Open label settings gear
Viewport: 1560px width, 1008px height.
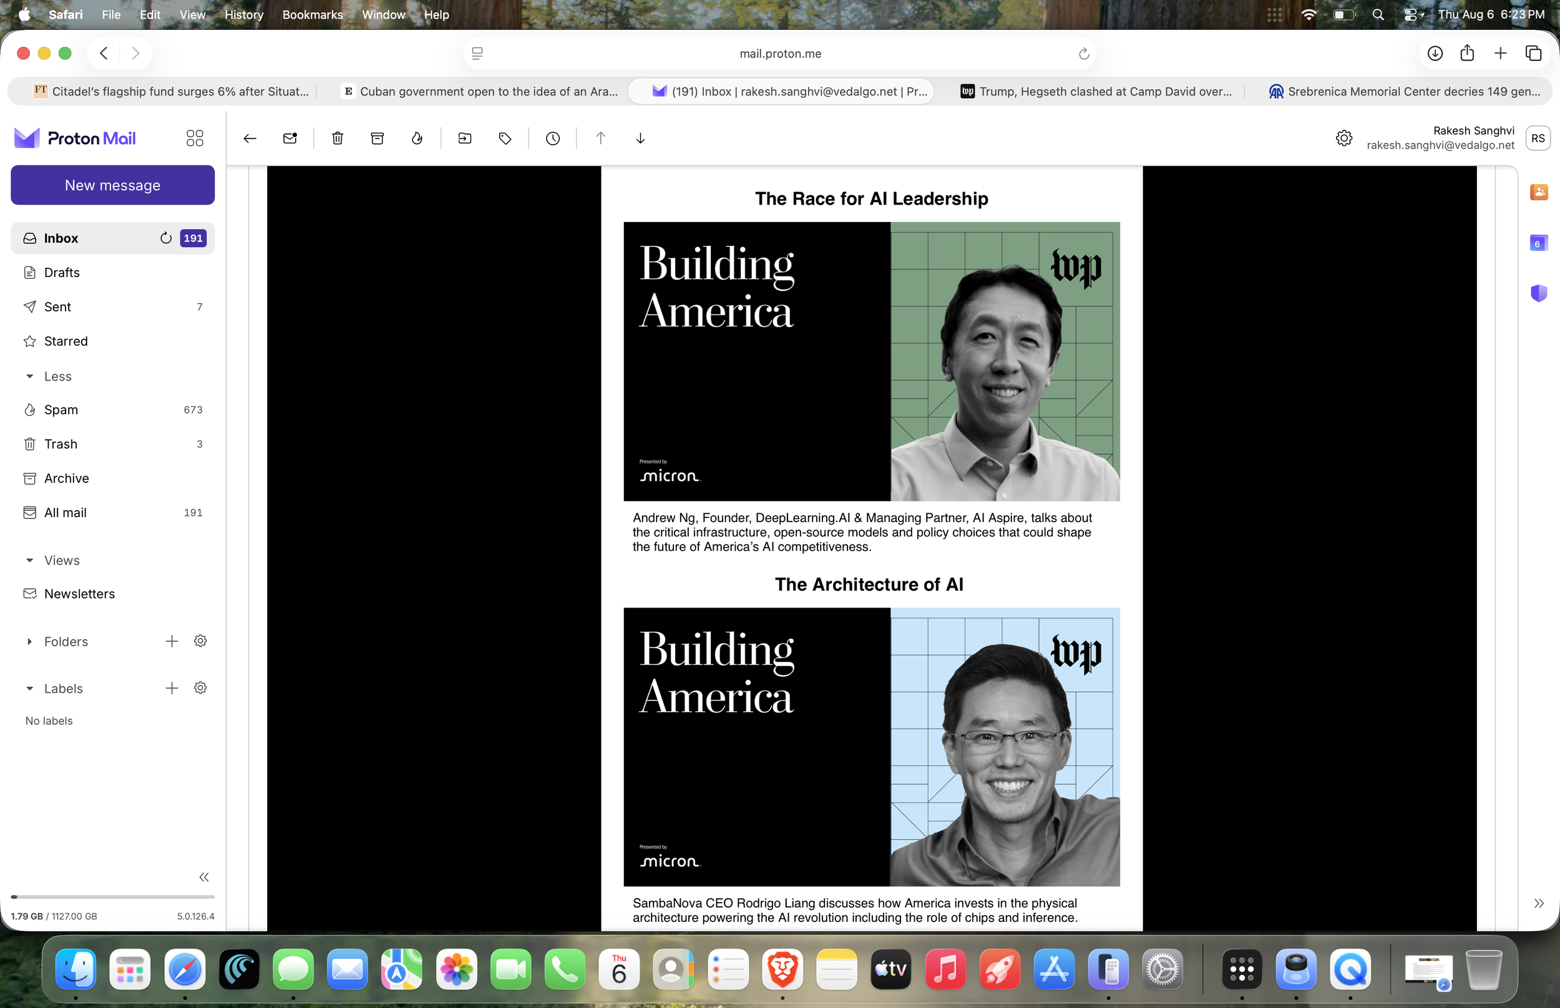coord(200,688)
